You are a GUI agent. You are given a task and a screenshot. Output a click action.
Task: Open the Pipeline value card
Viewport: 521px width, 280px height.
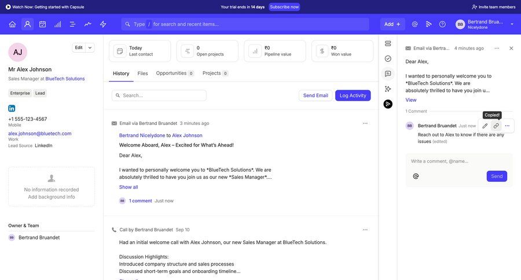[275, 51]
